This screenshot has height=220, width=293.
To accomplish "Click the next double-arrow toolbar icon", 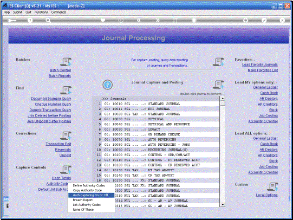I will pyautogui.click(x=158, y=21).
